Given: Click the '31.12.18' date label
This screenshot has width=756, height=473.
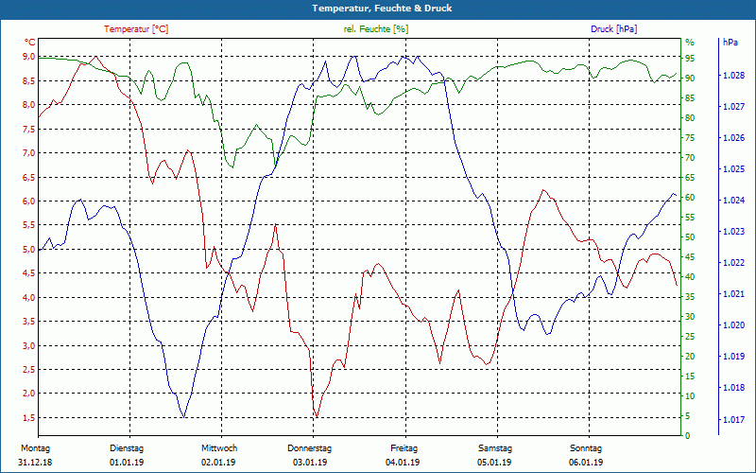Looking at the screenshot, I should 35,463.
